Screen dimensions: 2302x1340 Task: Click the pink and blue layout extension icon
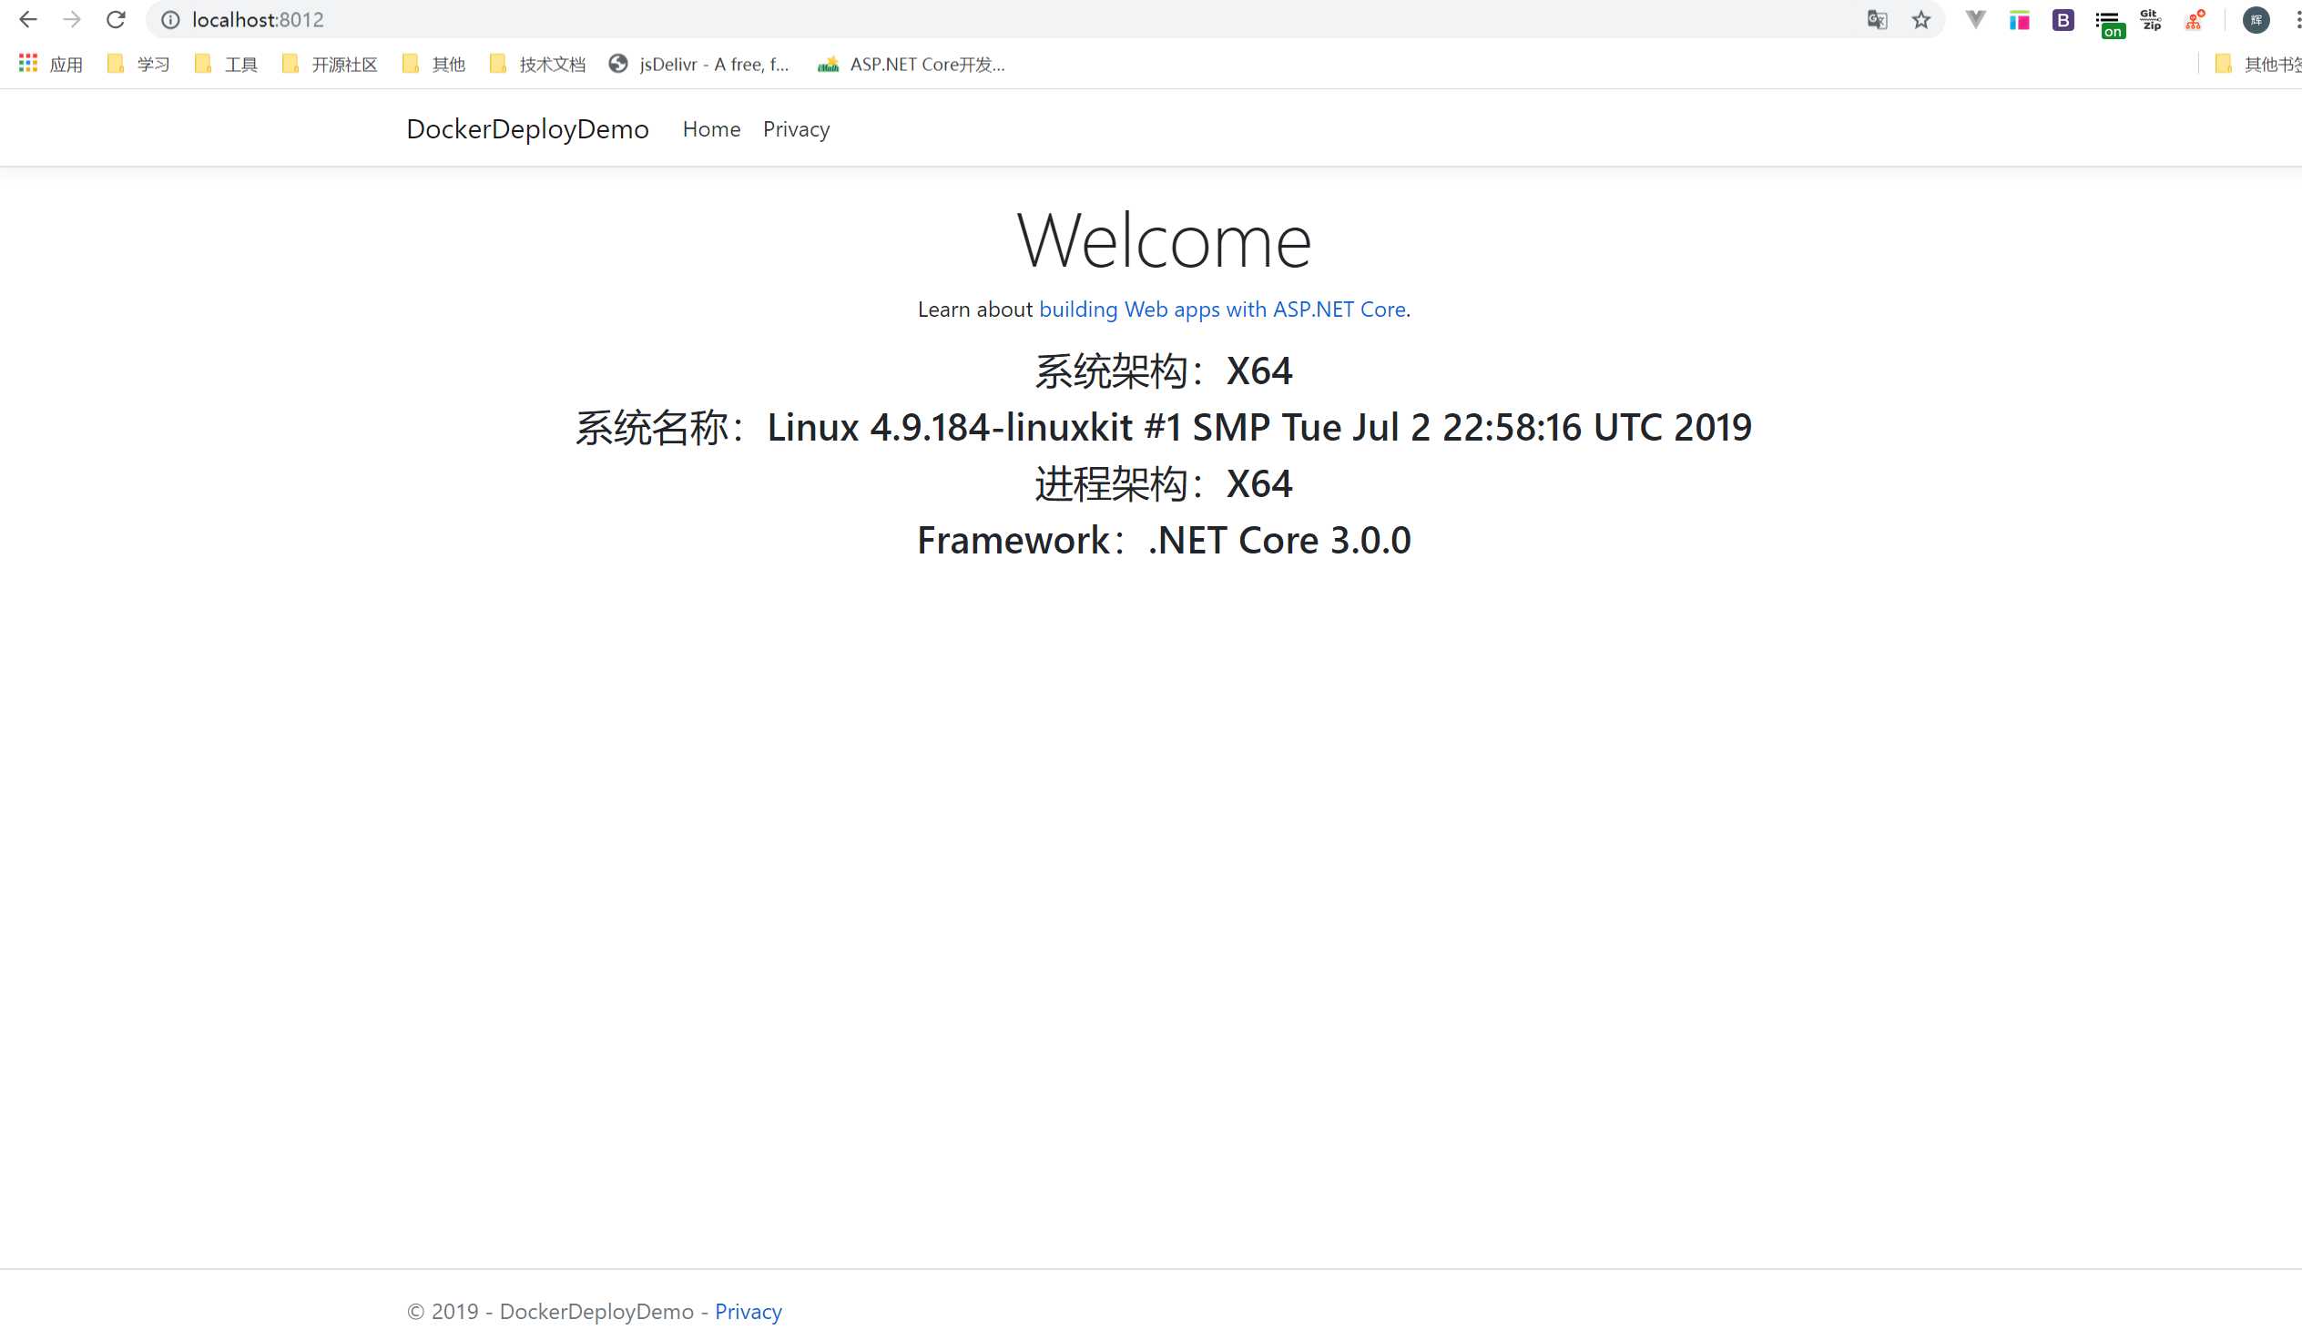point(2019,20)
